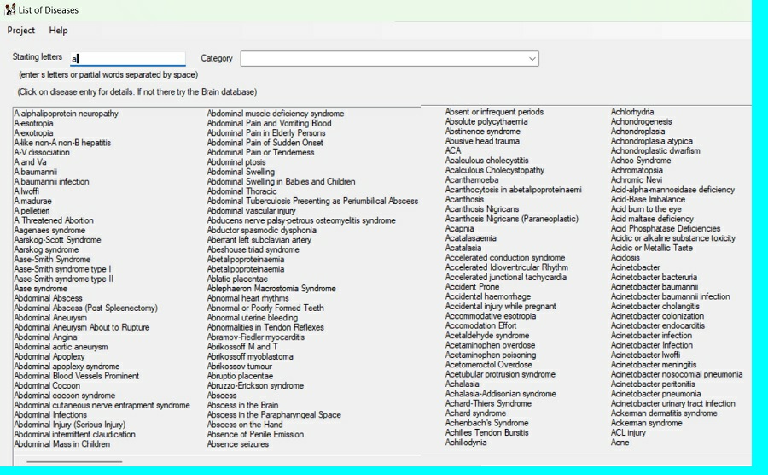Viewport: 768px width, 475px height.
Task: Select Acetubular protrusion syndrome entry
Action: click(500, 374)
